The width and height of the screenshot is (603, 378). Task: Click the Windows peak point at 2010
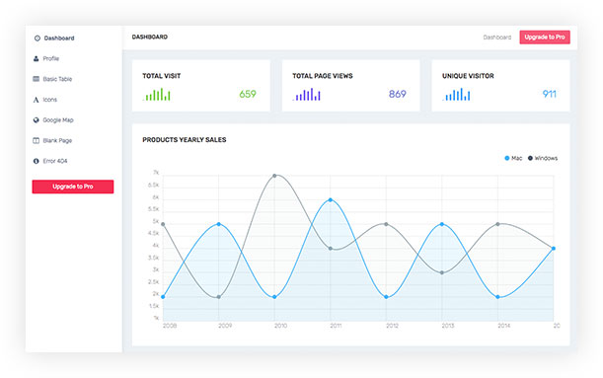[x=274, y=176]
